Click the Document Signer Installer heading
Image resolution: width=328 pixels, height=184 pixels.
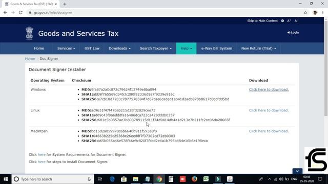coord(57,70)
